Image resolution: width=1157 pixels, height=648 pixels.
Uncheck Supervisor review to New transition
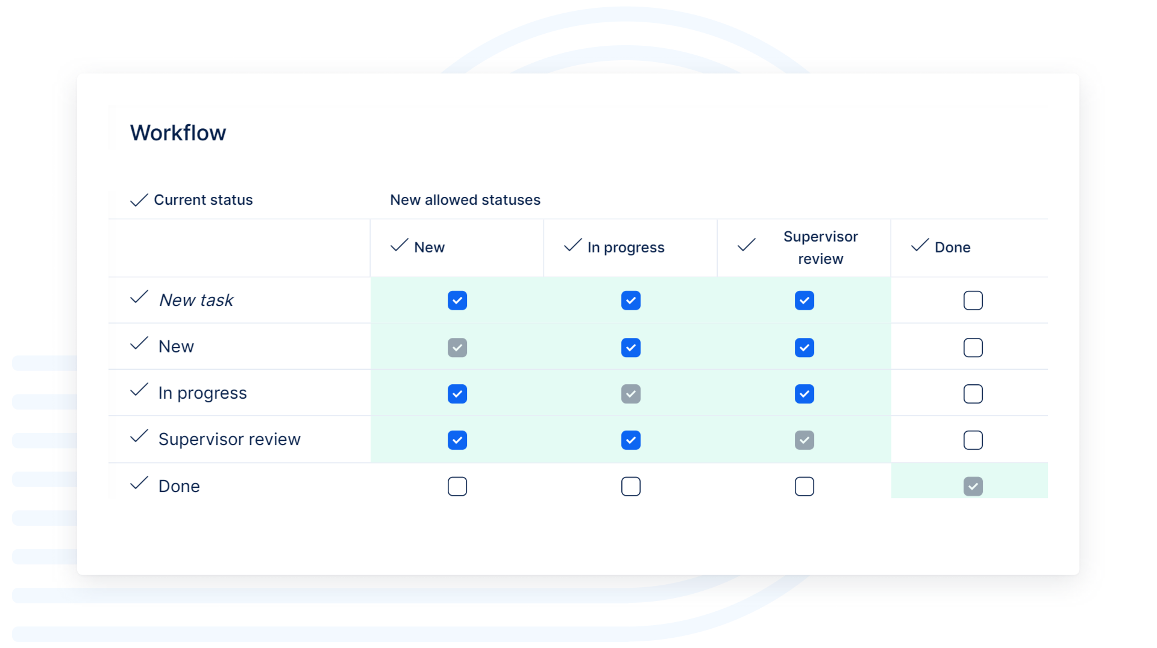tap(457, 440)
